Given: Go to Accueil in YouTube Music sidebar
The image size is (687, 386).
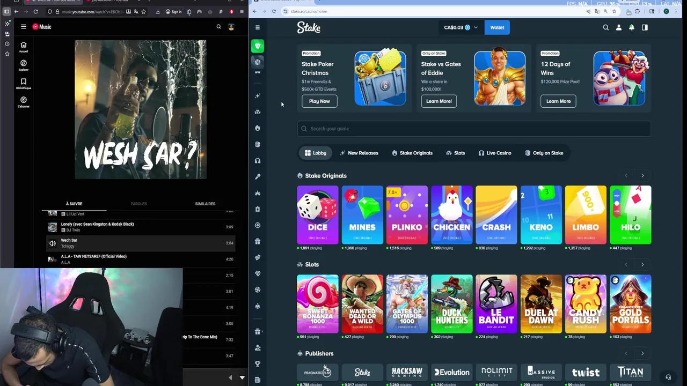Looking at the screenshot, I should pos(24,47).
